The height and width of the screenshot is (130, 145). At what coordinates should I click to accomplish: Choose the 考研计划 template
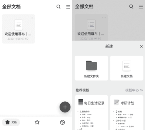127,112
